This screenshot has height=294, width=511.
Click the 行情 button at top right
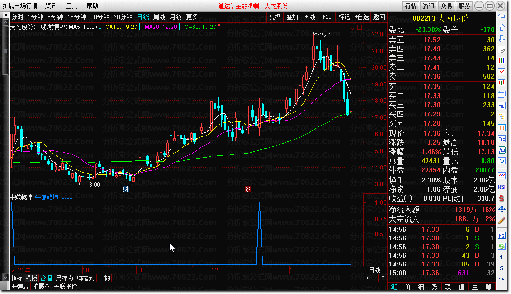411,6
